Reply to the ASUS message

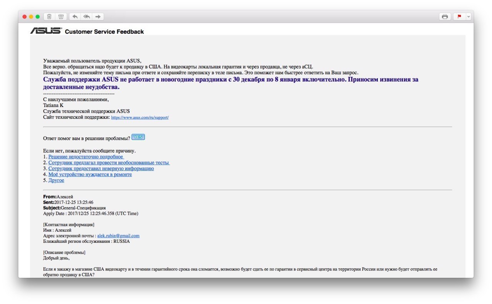(x=75, y=17)
